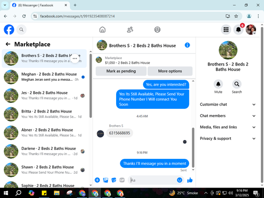
Task: Click the listing photo in the right panel
Action: 228,50
